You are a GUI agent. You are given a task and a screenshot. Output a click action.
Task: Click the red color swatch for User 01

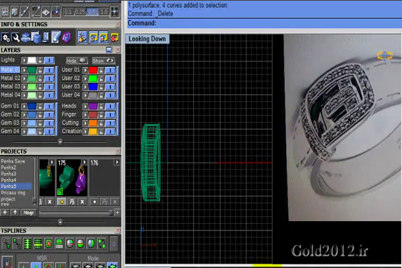point(92,69)
